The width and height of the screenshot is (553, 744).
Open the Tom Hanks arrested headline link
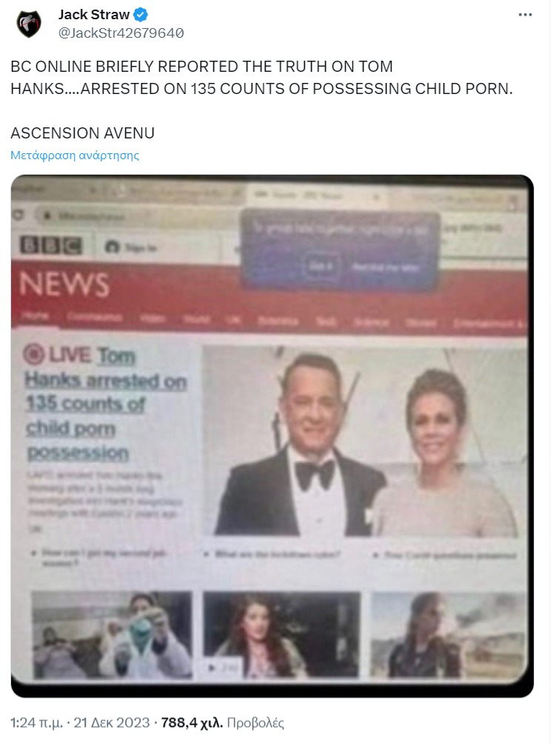tap(105, 403)
